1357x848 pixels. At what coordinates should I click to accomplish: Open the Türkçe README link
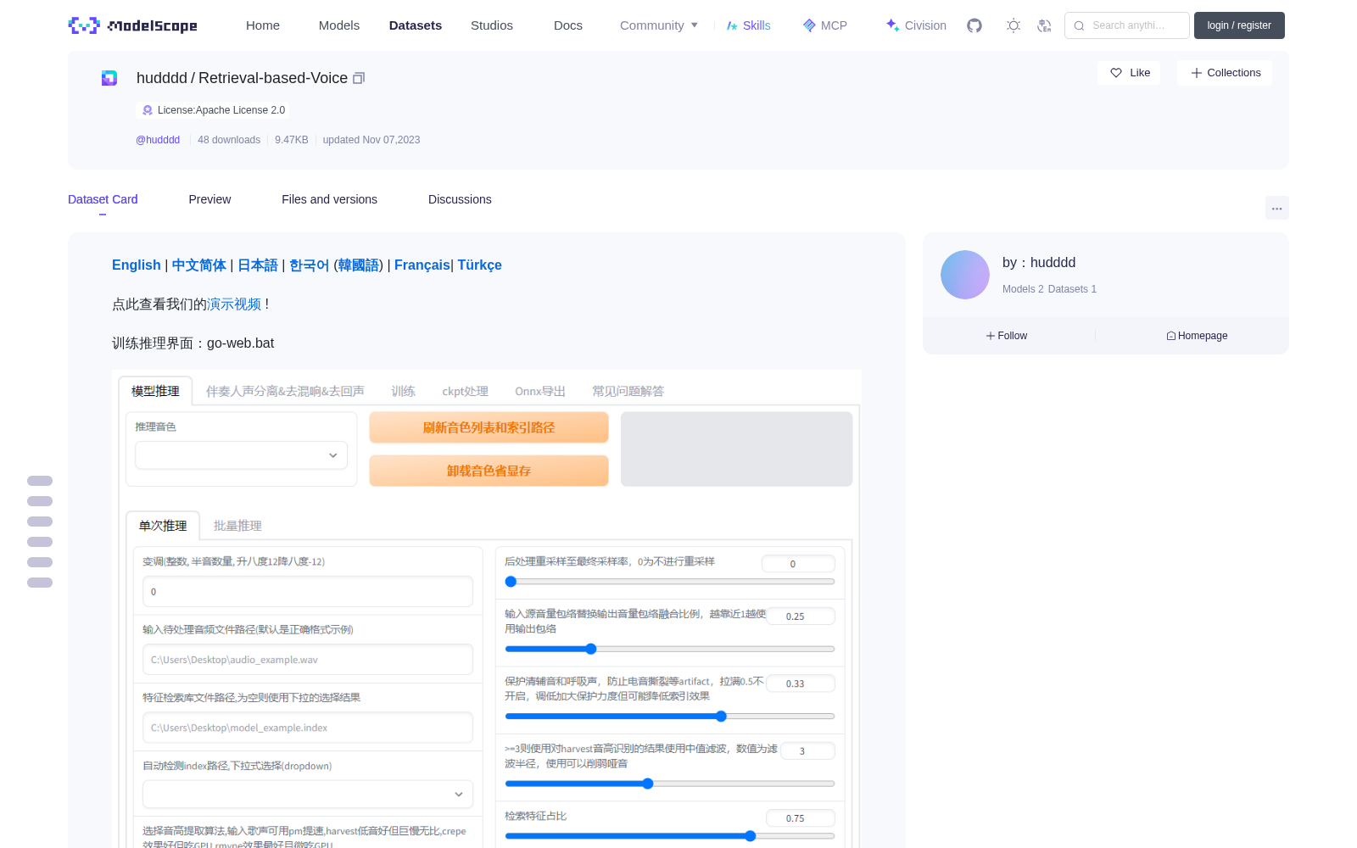480,265
